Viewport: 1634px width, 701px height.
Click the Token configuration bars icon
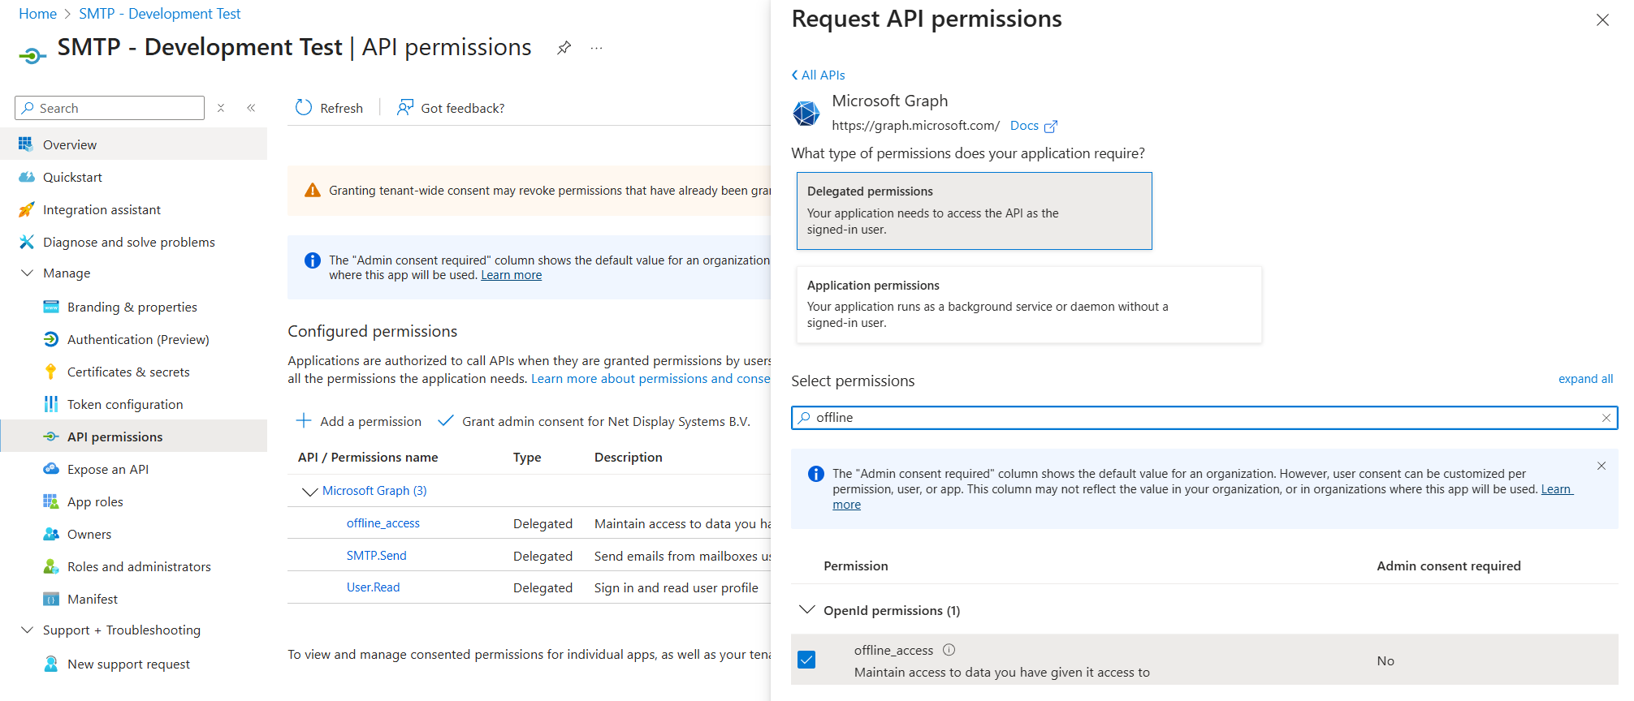(51, 404)
